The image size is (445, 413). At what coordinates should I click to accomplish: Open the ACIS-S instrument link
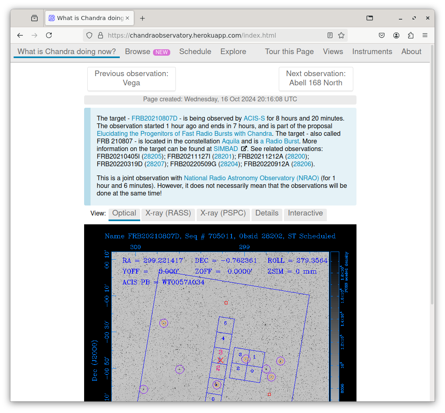tap(254, 118)
